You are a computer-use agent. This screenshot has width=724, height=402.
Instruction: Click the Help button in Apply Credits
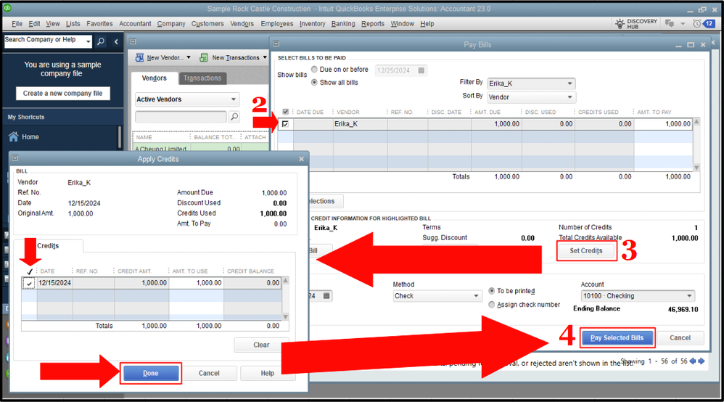[x=268, y=374]
